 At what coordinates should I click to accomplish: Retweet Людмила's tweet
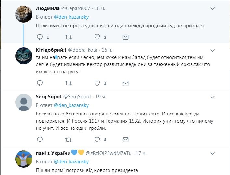pos(69,37)
